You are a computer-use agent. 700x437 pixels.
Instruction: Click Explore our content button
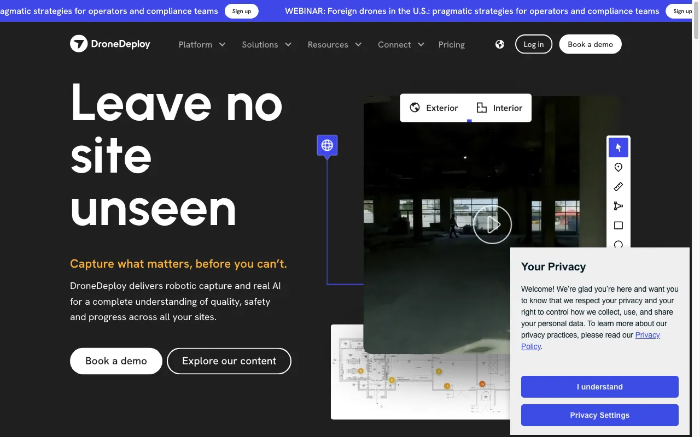229,361
